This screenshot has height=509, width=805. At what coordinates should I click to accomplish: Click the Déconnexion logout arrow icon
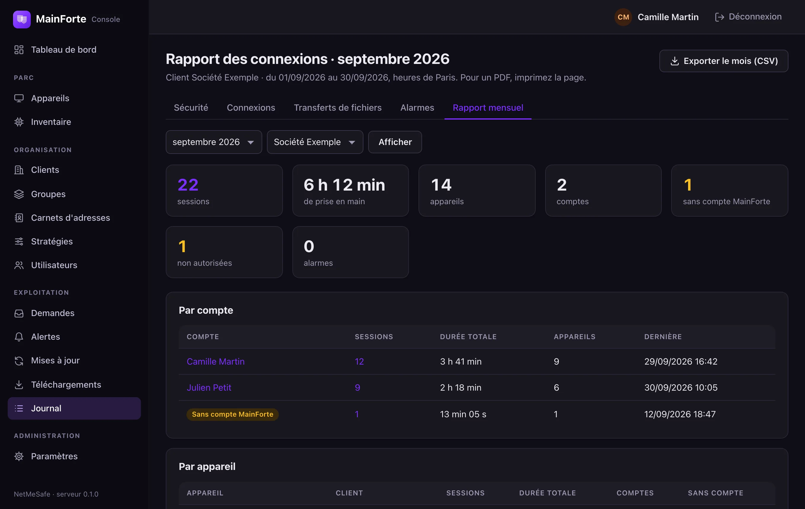pyautogui.click(x=719, y=17)
